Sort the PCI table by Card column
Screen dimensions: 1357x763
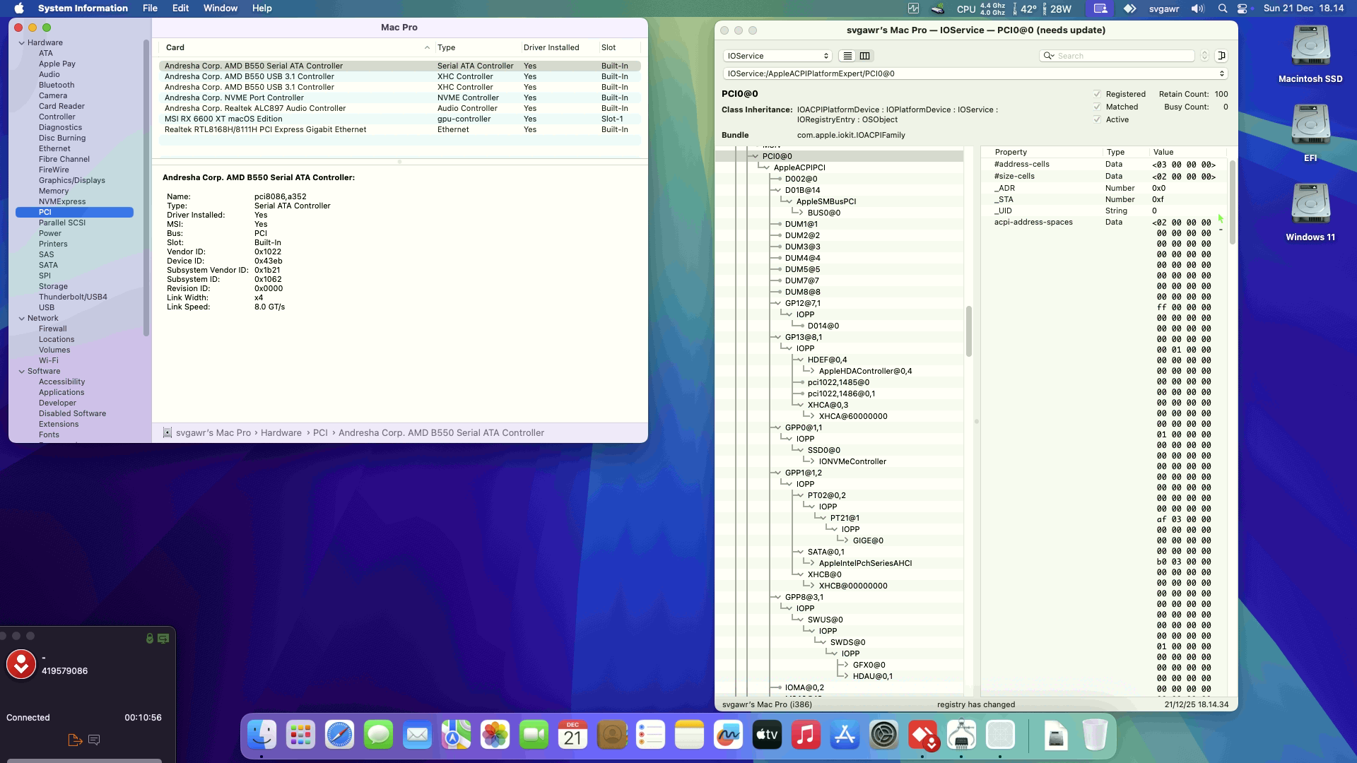pos(297,47)
